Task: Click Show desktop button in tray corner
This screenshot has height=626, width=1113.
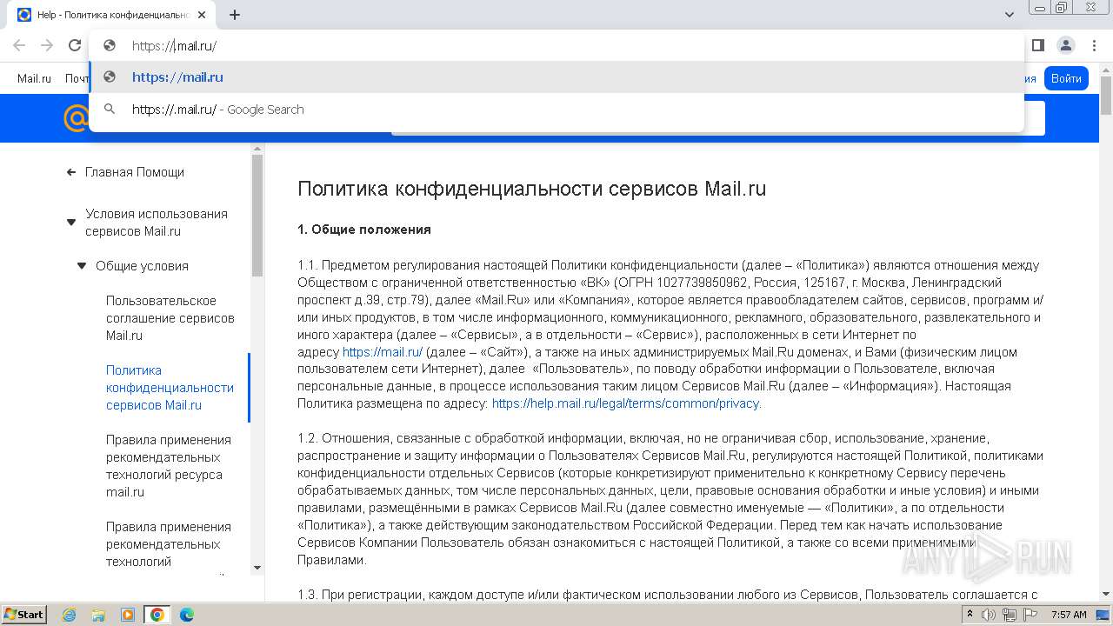Action: click(1103, 615)
